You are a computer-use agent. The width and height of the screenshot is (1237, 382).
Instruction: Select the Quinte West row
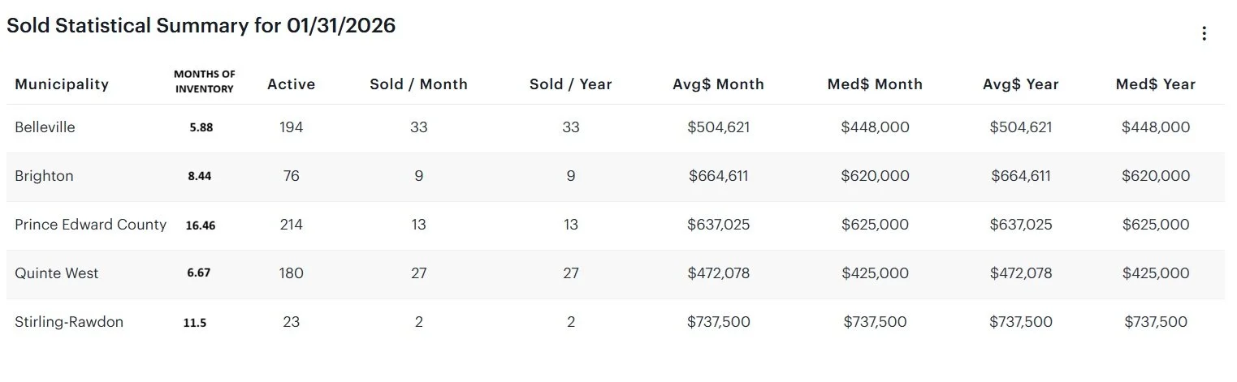coord(56,273)
